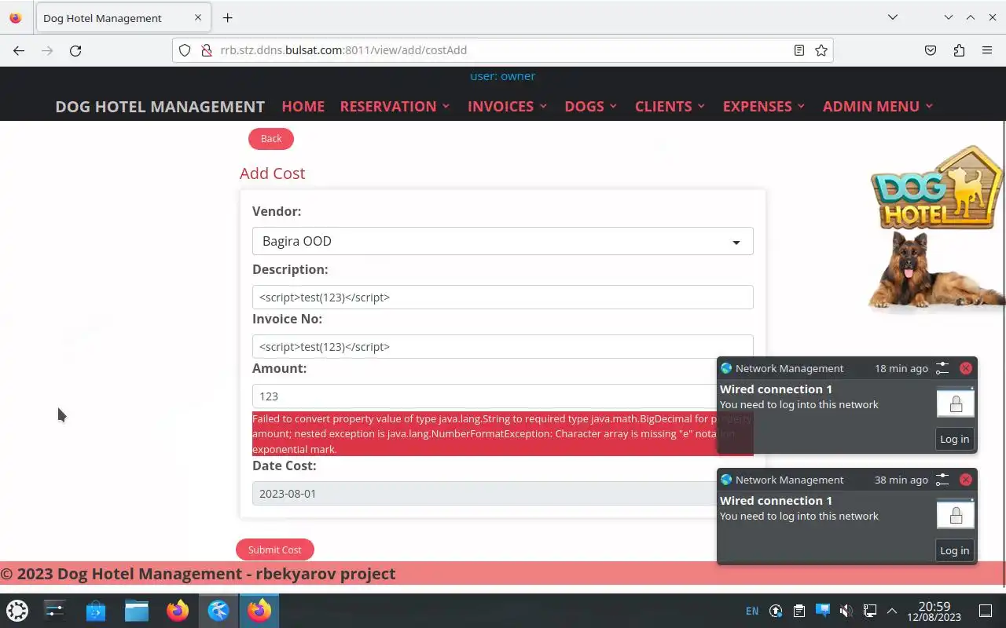Screen dimensions: 1006x628
Task: Expand the DOGS menu
Action: coord(590,106)
